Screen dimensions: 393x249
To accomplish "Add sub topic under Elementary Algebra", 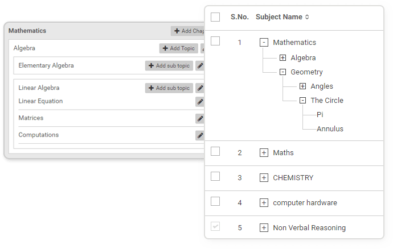I will tap(169, 66).
